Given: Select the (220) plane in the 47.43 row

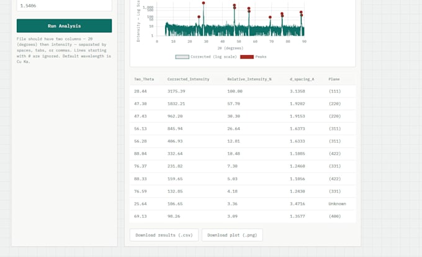Looking at the screenshot, I should [334, 116].
